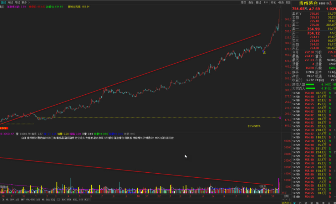Select the PSY indicator tab
This screenshot has width=336, height=204.
tap(81, 199)
